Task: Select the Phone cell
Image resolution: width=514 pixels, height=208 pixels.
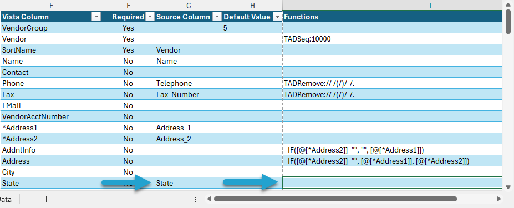Action: tap(51, 83)
